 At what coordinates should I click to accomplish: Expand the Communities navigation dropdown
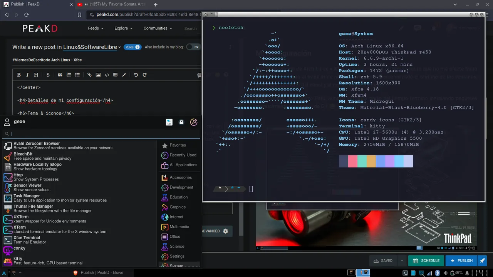click(x=158, y=28)
